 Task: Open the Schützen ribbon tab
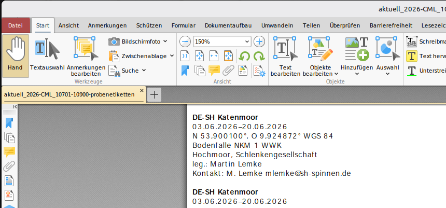149,25
